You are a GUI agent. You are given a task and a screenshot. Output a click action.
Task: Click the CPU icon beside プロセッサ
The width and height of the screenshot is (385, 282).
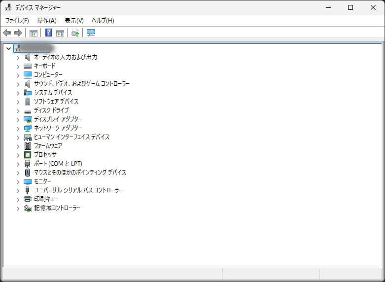point(28,155)
